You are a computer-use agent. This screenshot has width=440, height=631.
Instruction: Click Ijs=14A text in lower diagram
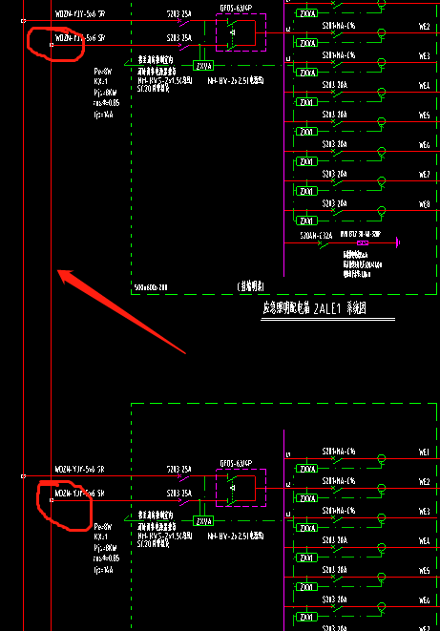pos(103,570)
